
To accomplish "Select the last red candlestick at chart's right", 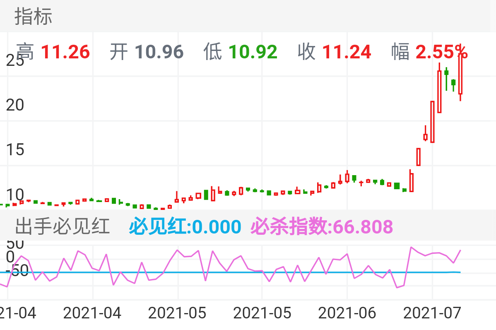I will pyautogui.click(x=460, y=77).
